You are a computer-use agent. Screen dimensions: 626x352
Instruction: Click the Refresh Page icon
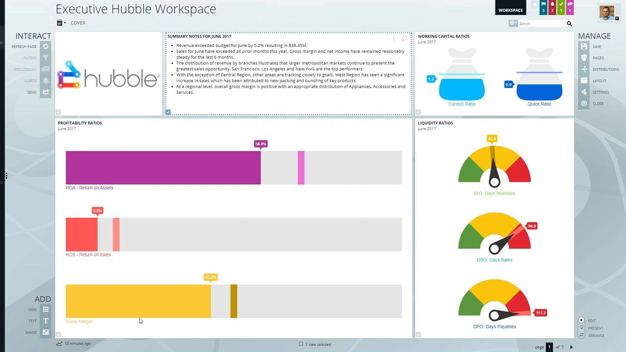[x=46, y=47]
